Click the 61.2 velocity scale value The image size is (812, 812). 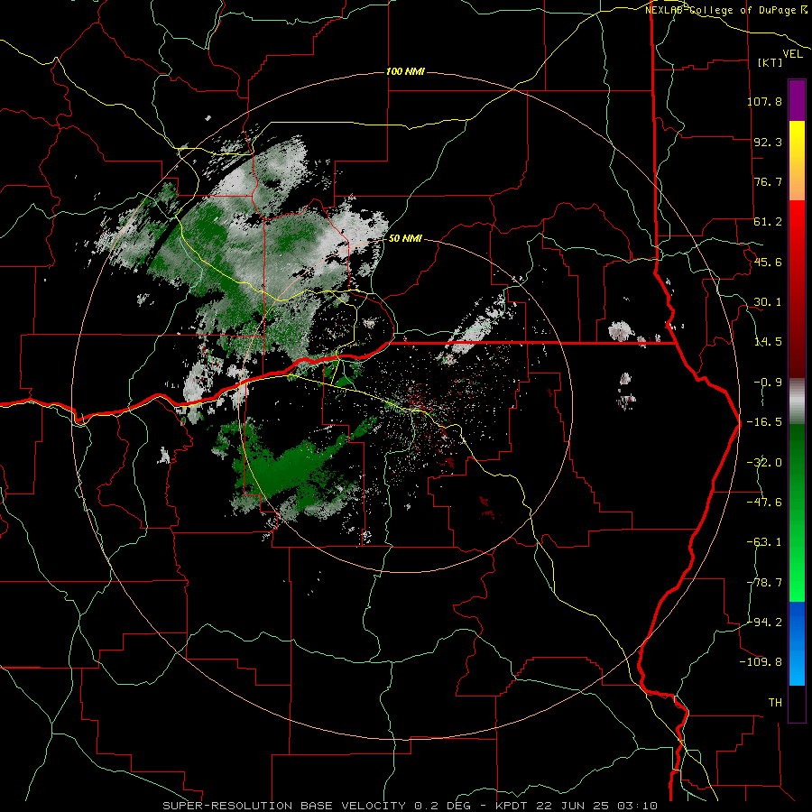coord(768,222)
